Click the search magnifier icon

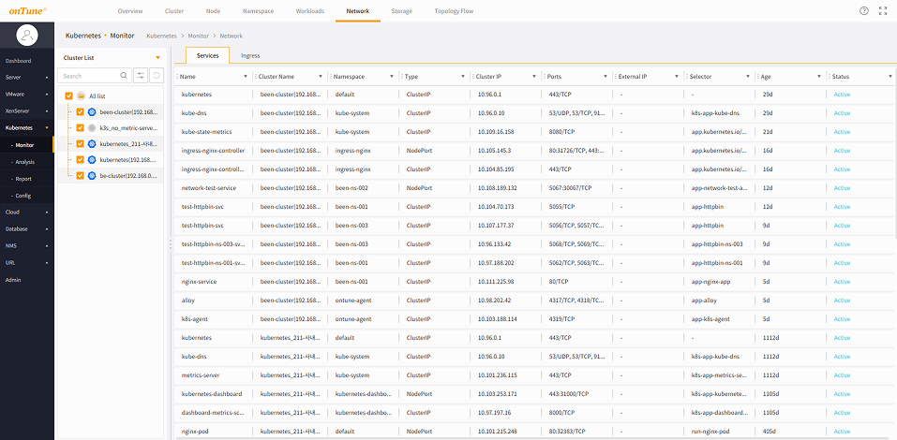click(124, 76)
